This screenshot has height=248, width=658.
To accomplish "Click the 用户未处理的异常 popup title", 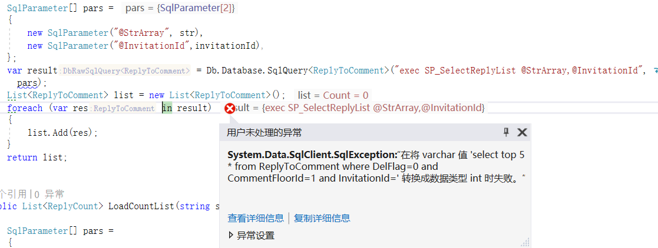I will (x=264, y=133).
